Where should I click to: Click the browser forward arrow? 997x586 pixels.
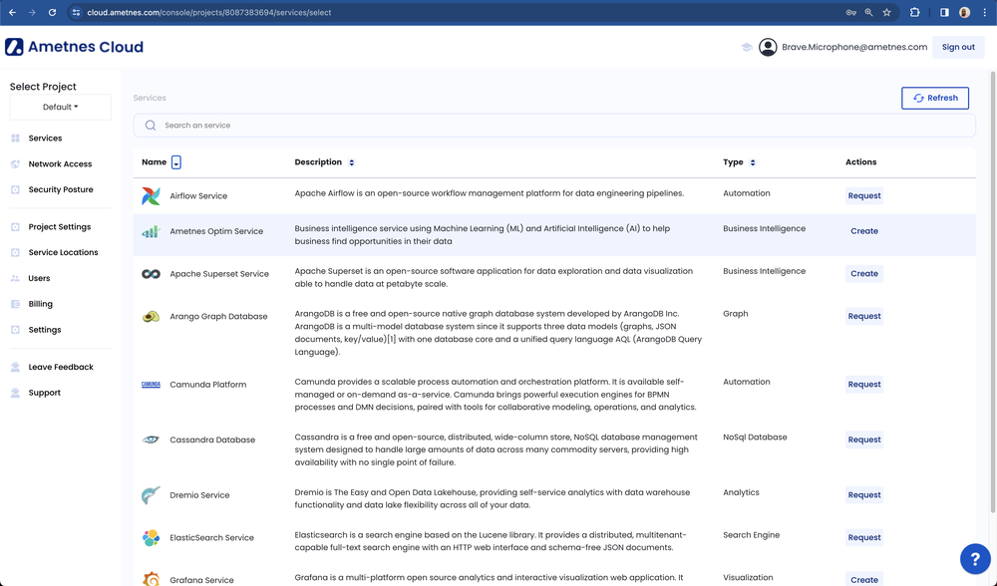tap(32, 12)
